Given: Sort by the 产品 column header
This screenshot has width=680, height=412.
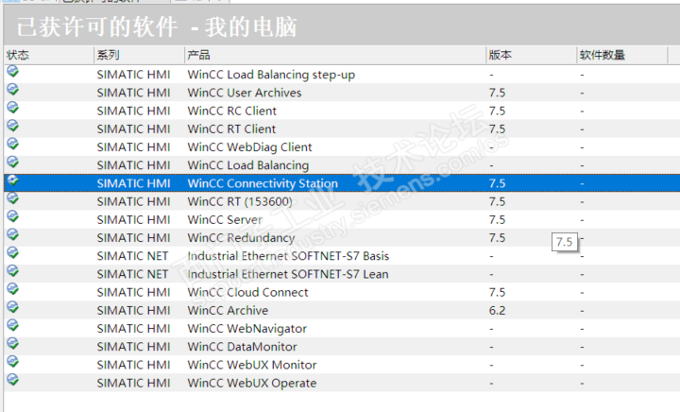Looking at the screenshot, I should point(334,55).
